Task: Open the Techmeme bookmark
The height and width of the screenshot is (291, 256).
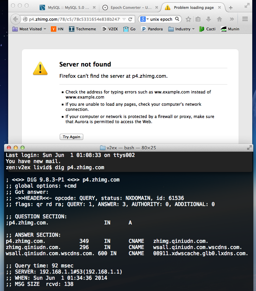Action: 83,29
